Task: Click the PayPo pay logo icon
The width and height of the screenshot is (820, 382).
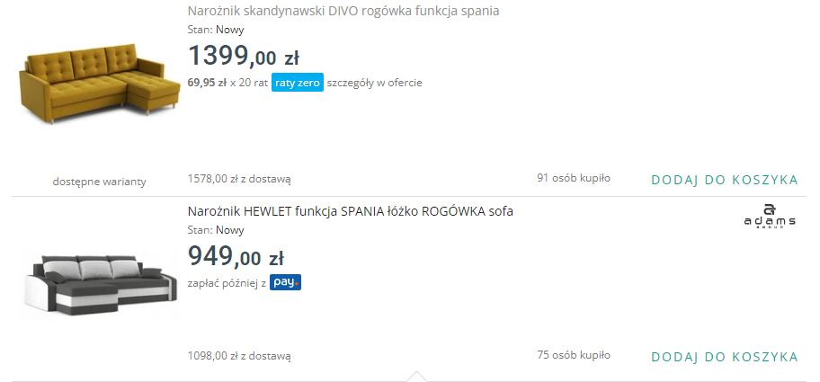Action: [286, 283]
